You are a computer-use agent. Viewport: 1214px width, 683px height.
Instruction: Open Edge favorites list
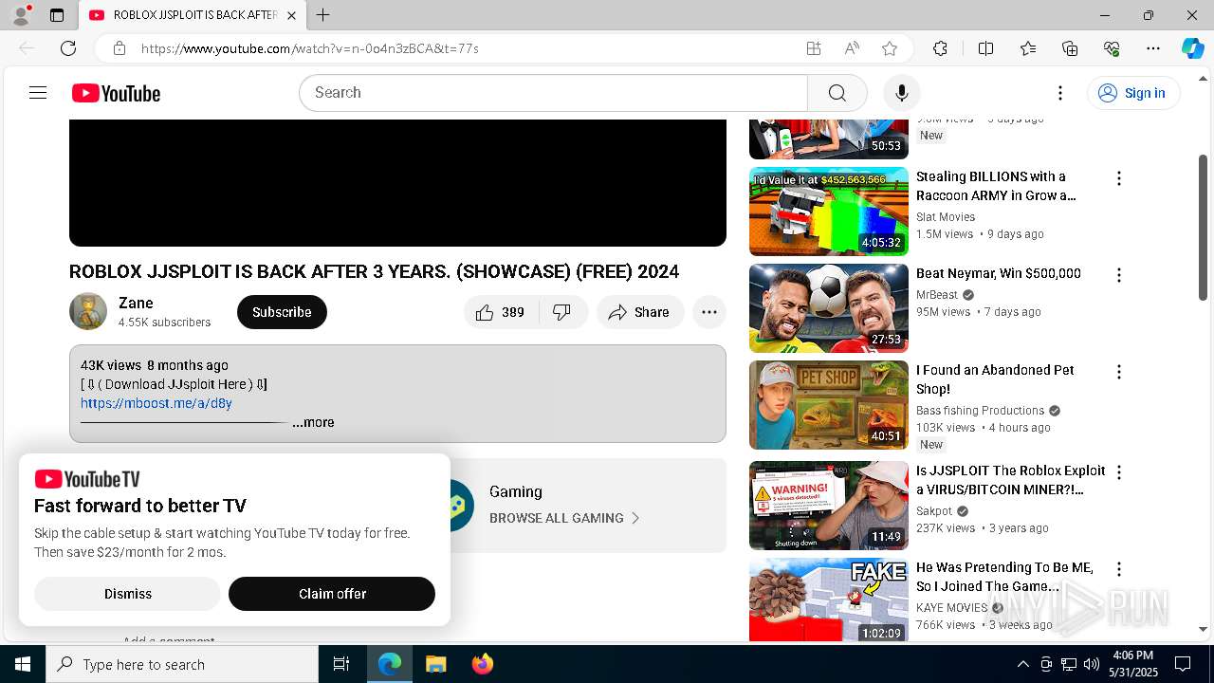[x=1028, y=48]
